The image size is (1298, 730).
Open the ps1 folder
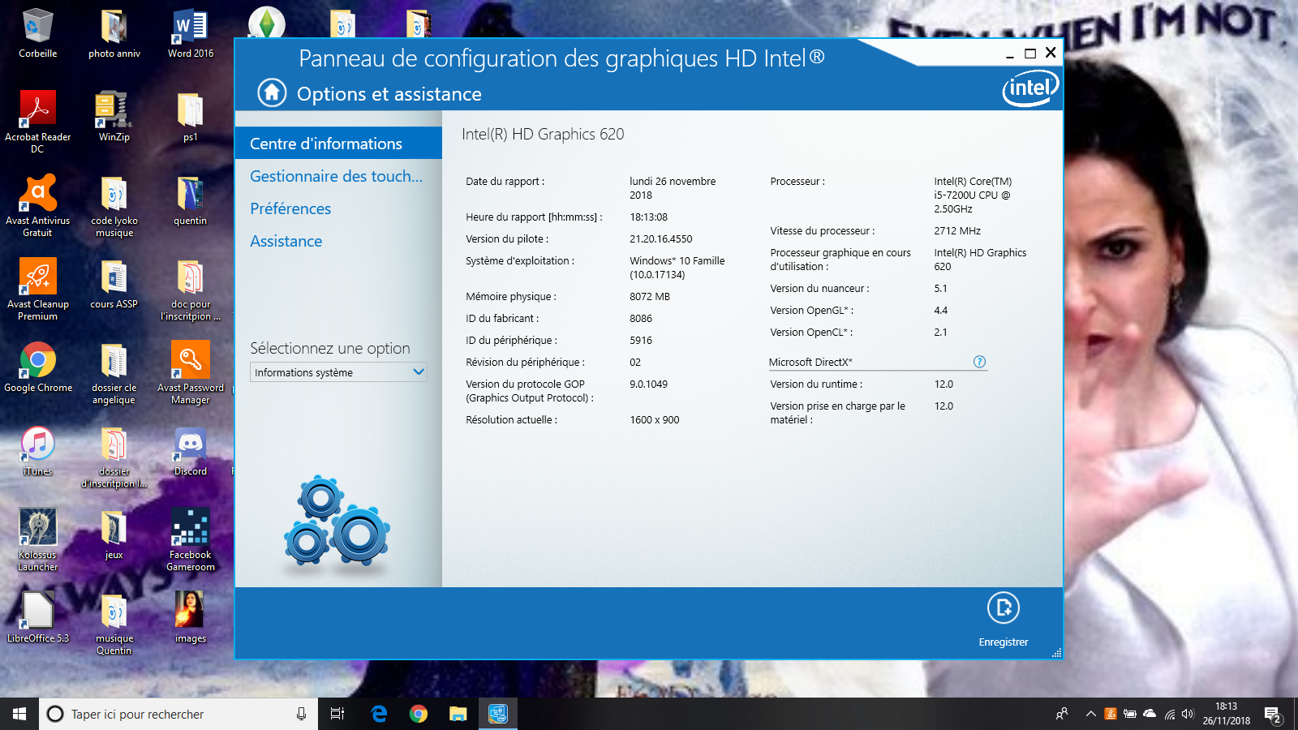click(191, 118)
